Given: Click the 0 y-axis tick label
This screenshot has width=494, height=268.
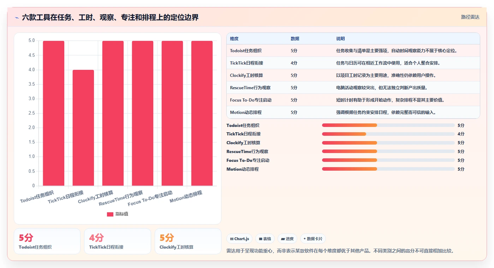Looking at the screenshot, I should coord(34,186).
